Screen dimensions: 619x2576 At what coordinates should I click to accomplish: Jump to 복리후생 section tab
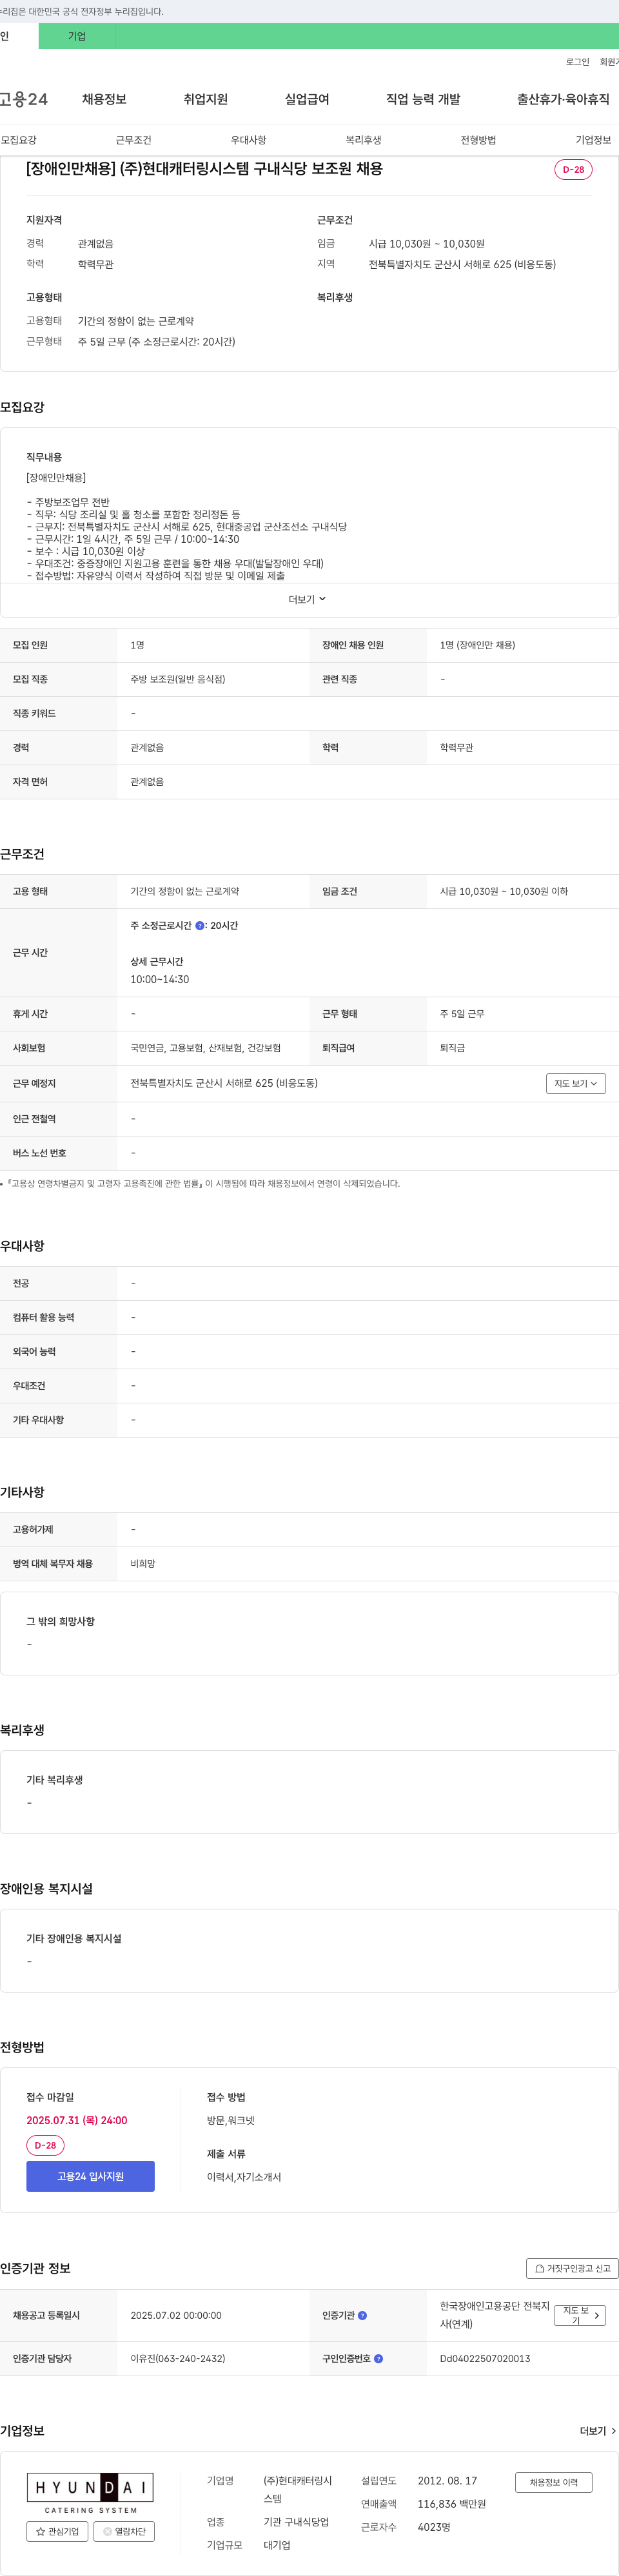coord(363,140)
